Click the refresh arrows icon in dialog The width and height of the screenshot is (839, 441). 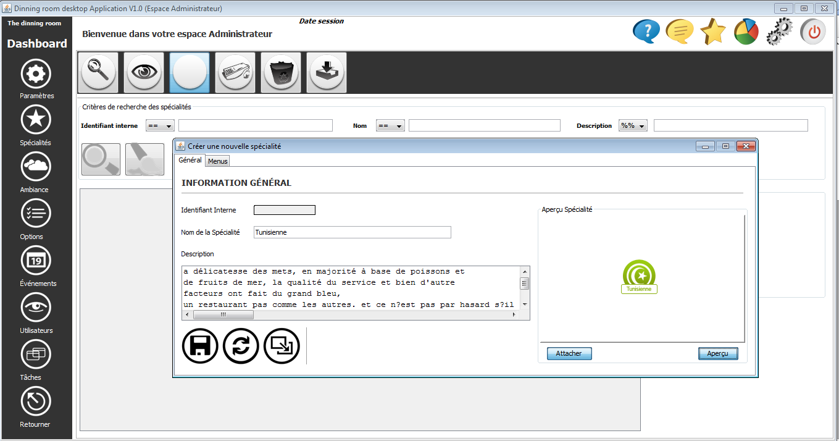pos(241,346)
